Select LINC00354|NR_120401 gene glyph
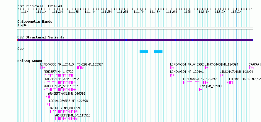The width and height of the screenshot is (261, 122). click(x=172, y=75)
